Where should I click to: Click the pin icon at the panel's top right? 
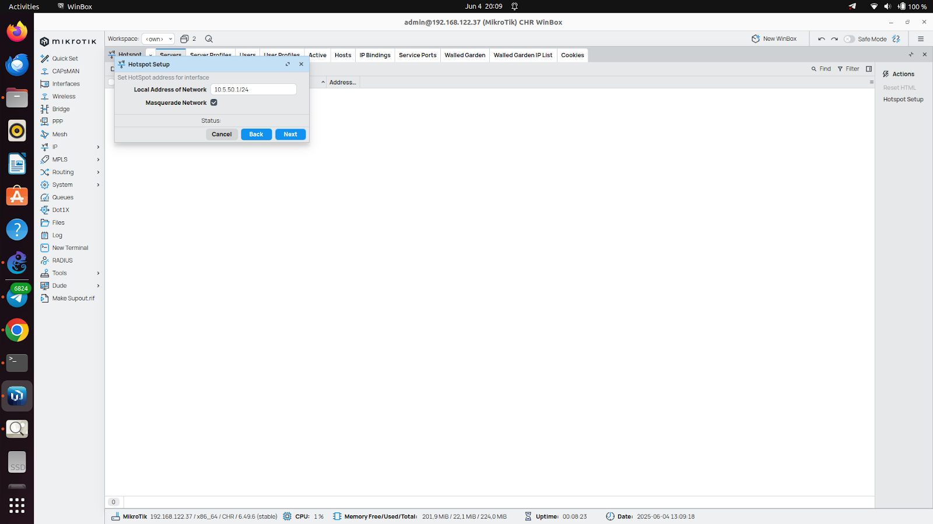pyautogui.click(x=911, y=55)
